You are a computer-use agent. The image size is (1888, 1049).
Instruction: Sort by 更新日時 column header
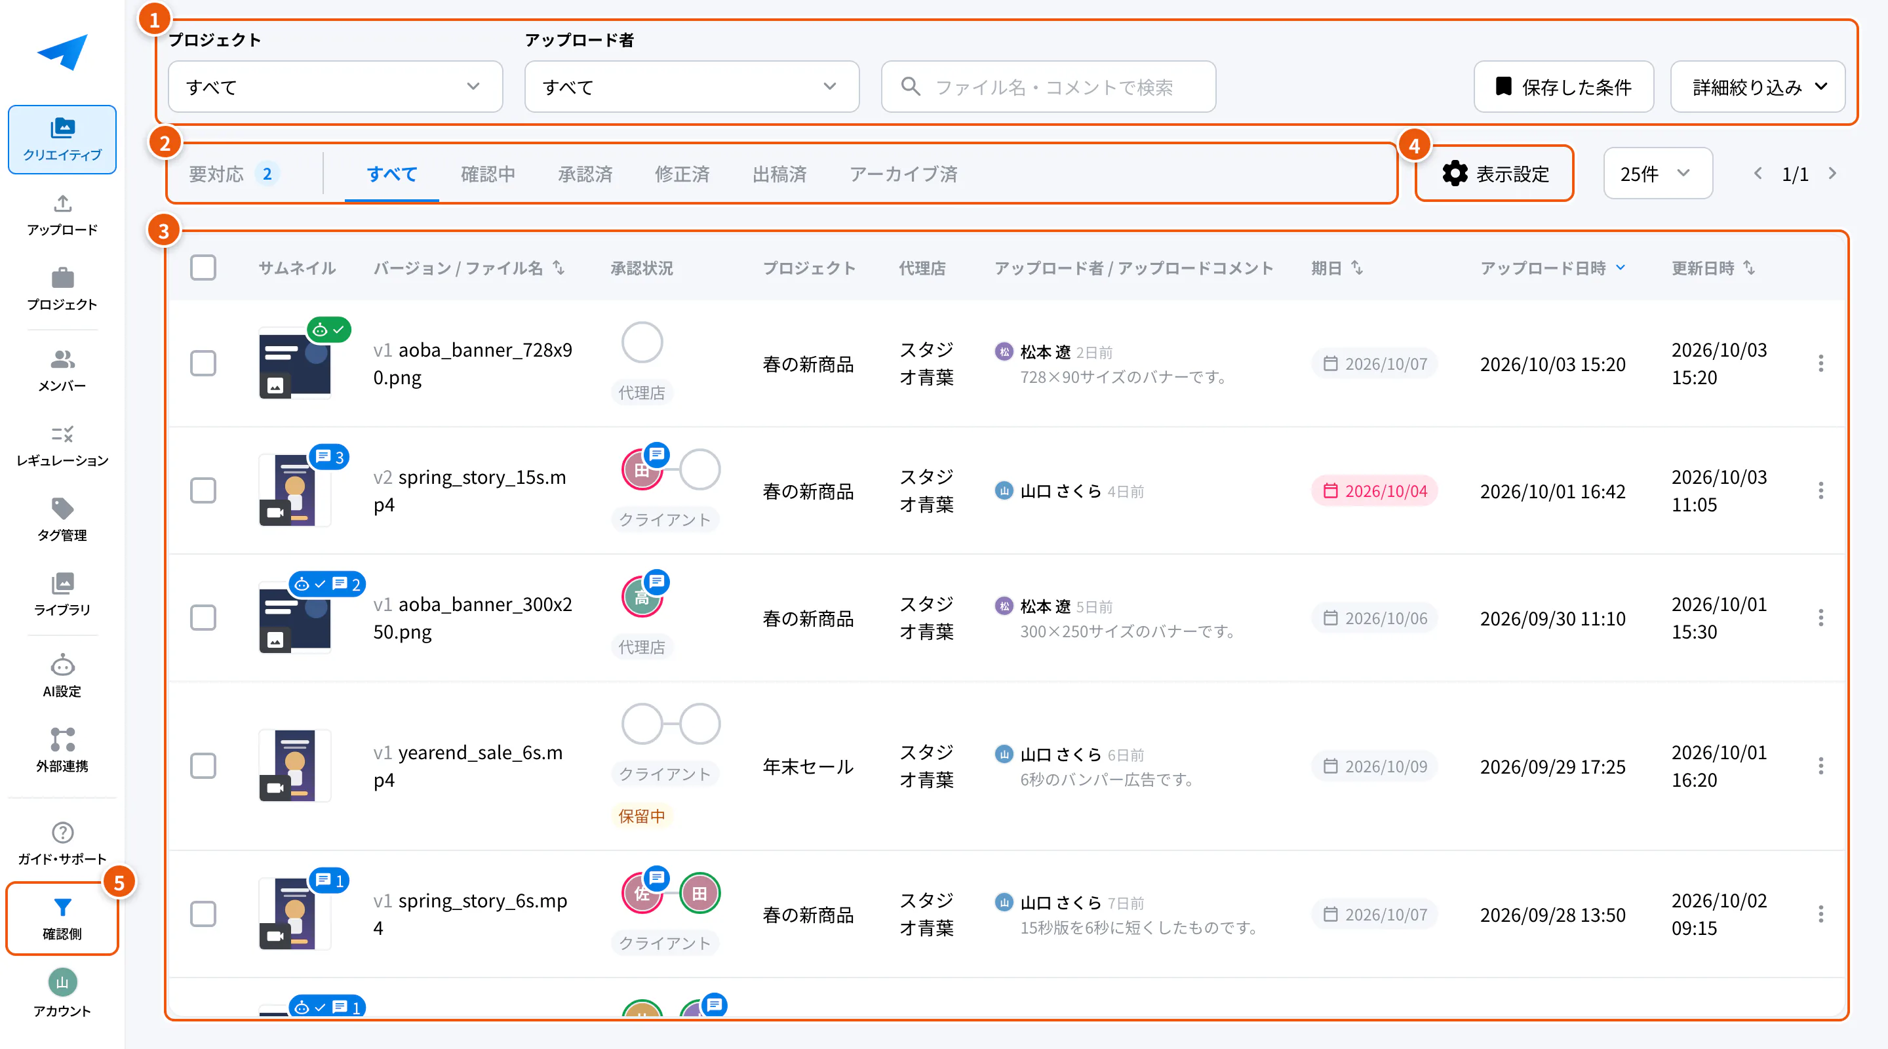1713,268
